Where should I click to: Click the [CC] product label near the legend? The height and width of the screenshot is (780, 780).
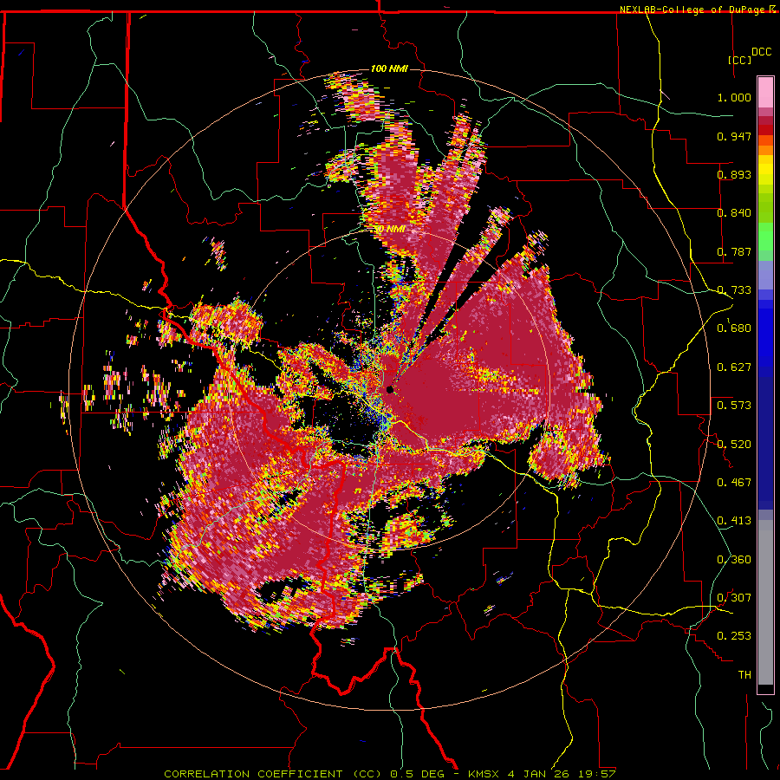[739, 60]
